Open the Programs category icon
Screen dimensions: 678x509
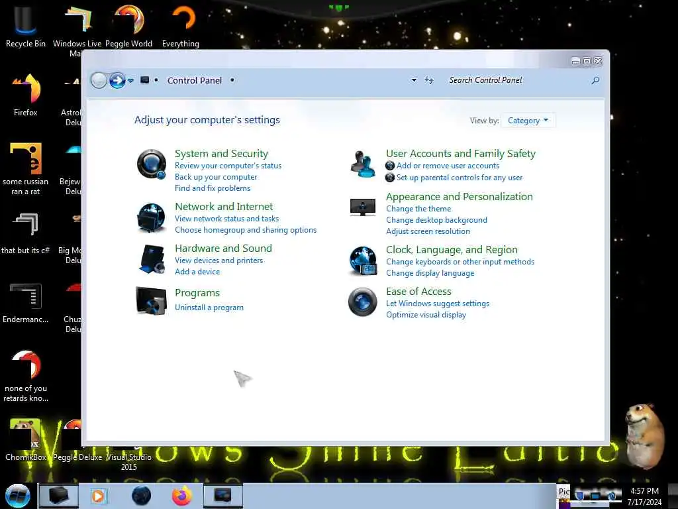[151, 300]
